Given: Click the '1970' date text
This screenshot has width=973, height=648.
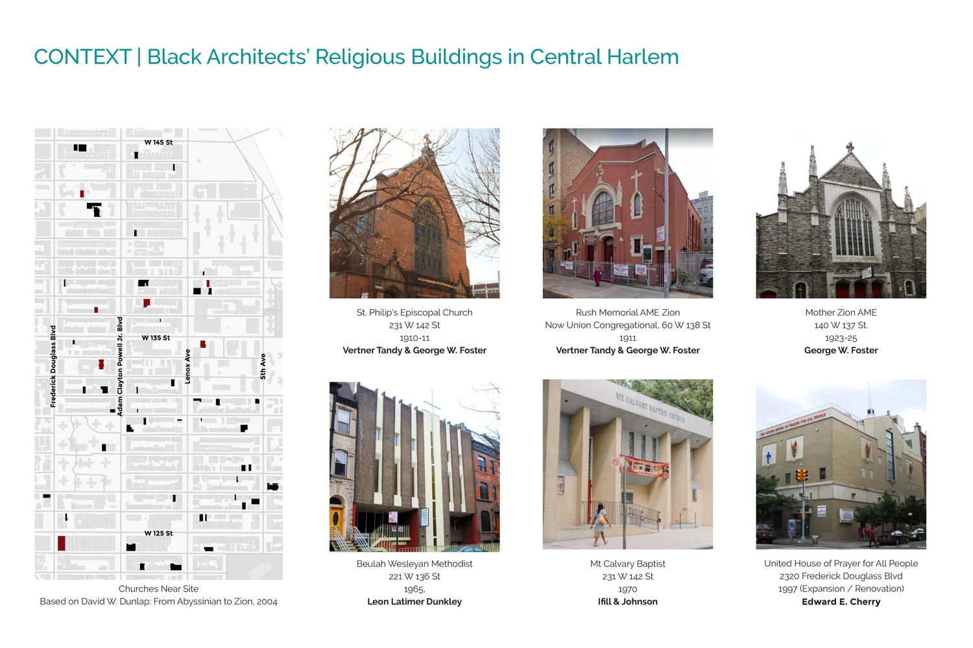Looking at the screenshot, I should pyautogui.click(x=628, y=589).
